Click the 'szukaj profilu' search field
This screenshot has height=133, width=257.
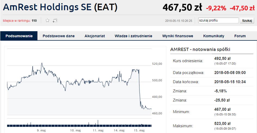(218, 20)
